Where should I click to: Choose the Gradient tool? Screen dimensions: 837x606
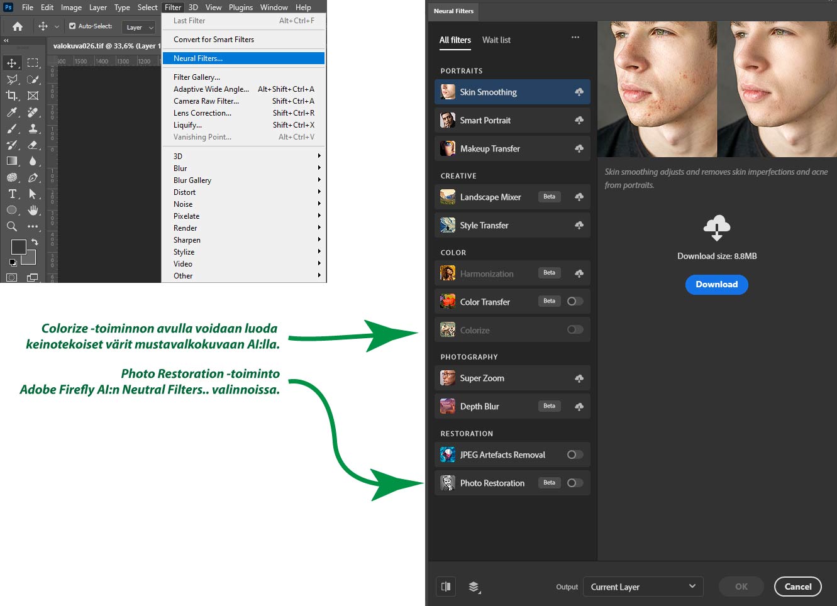pyautogui.click(x=12, y=161)
